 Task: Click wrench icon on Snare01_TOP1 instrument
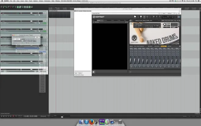point(131,24)
